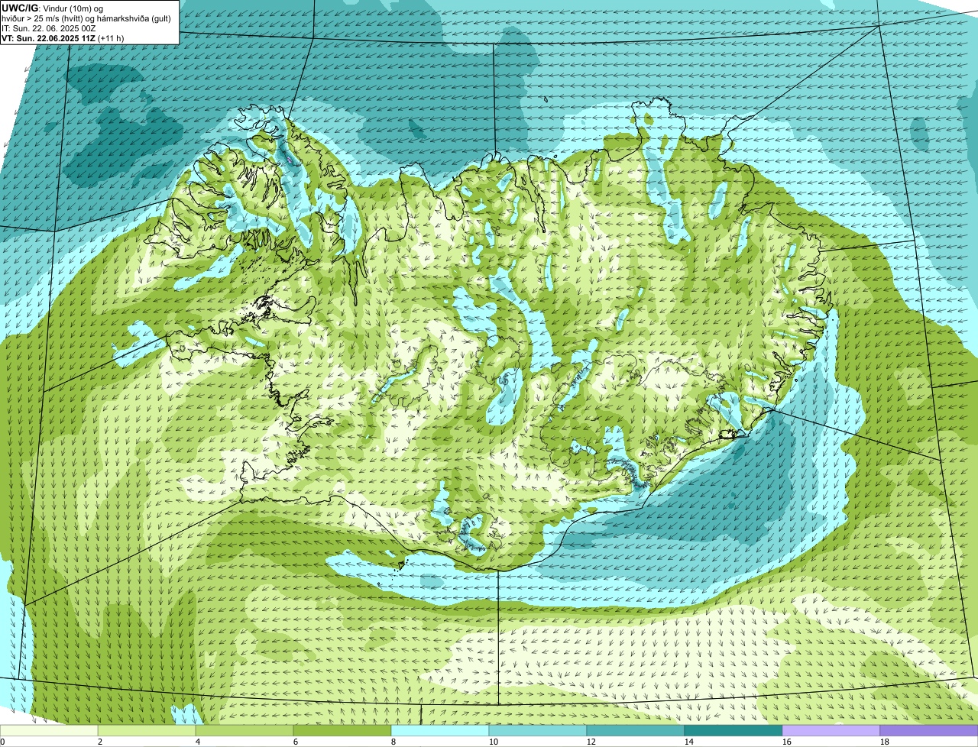This screenshot has height=747, width=978.
Task: Click the 'IT: Sun. 22. 06. 2025 00Z' line
Action: click(48, 27)
